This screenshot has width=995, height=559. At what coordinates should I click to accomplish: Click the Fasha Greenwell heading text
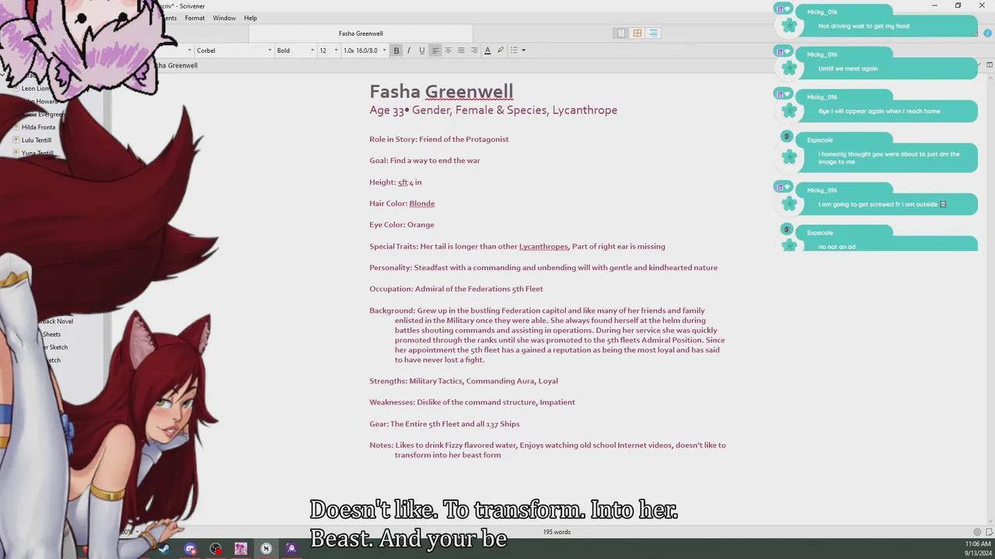[442, 92]
